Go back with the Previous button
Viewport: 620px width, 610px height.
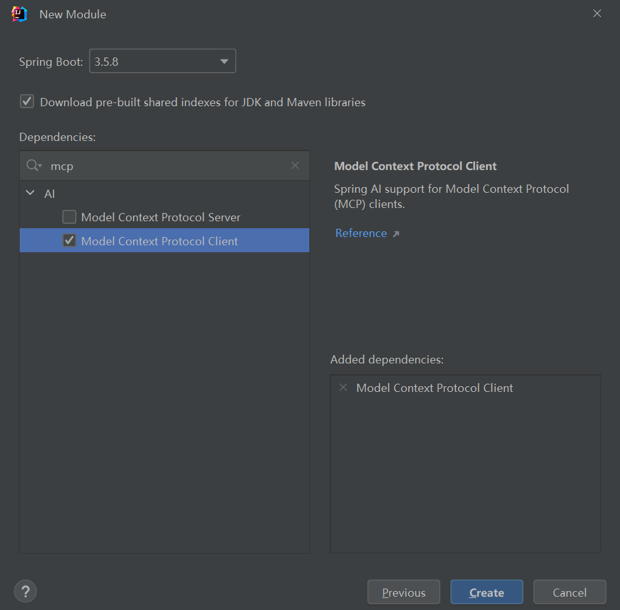pos(404,592)
